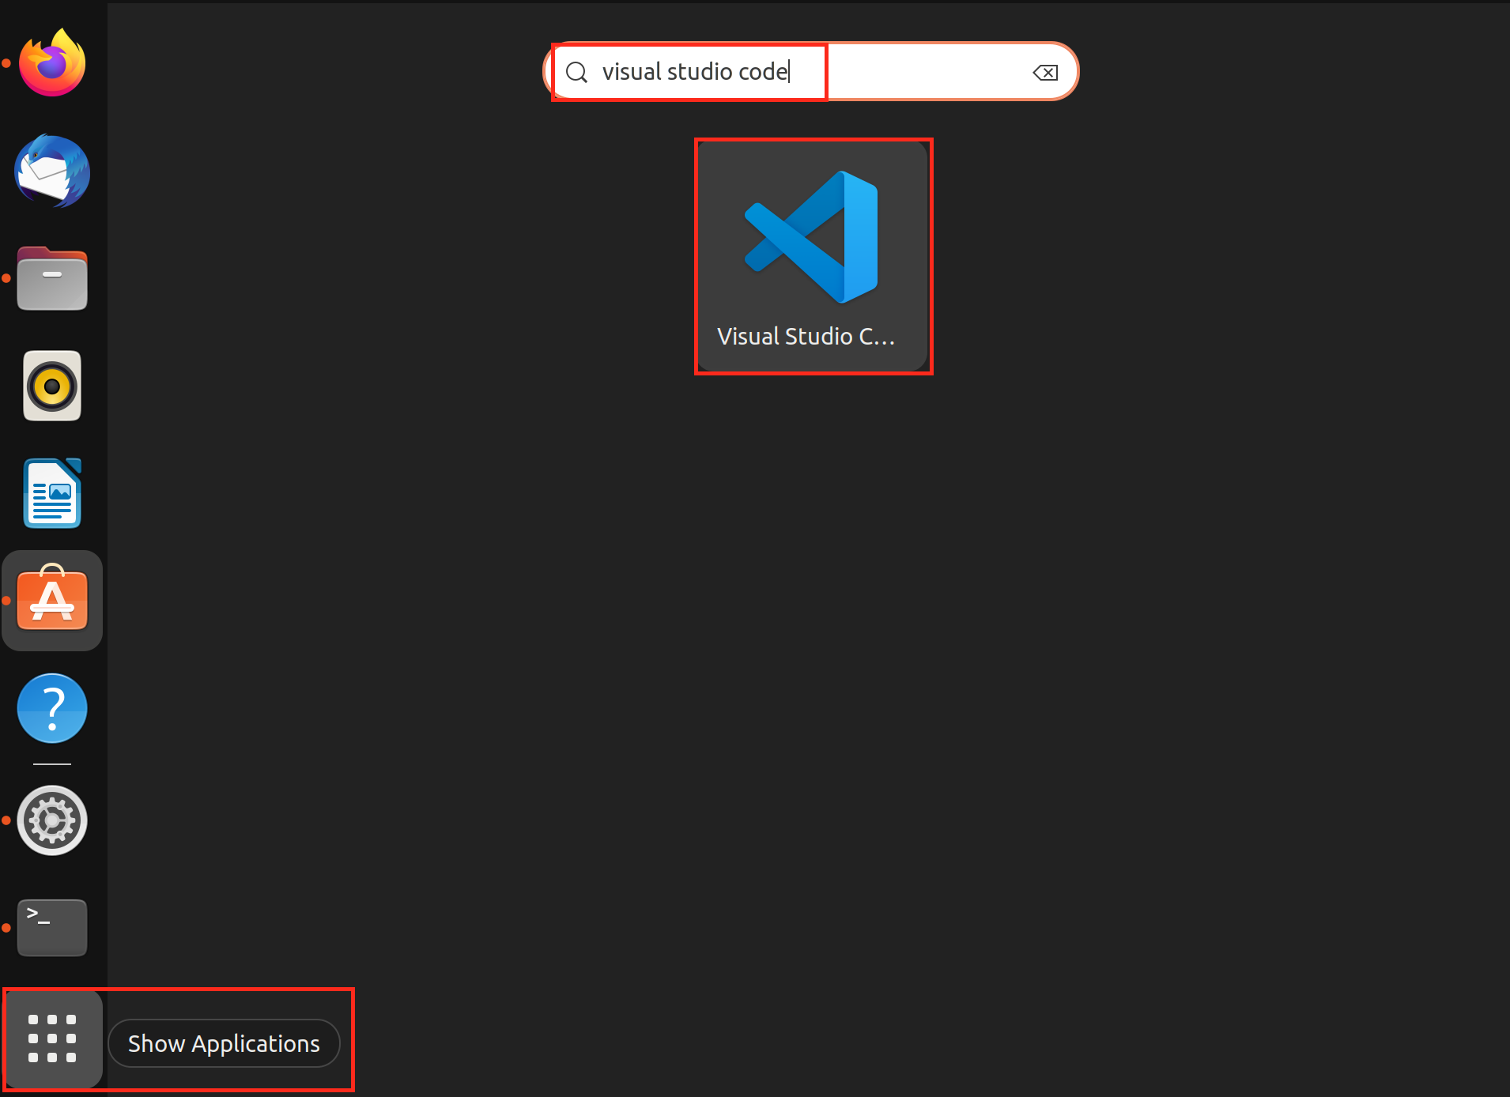Image resolution: width=1510 pixels, height=1097 pixels.
Task: Click the Show Applications grid button
Action: coord(52,1039)
